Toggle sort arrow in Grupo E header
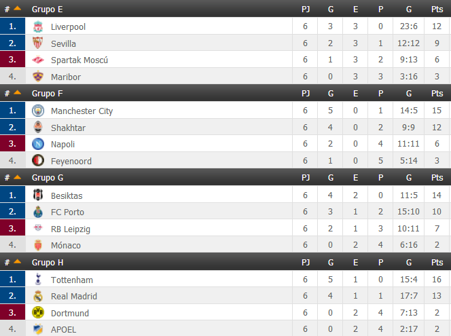451x336 pixels. pos(17,8)
